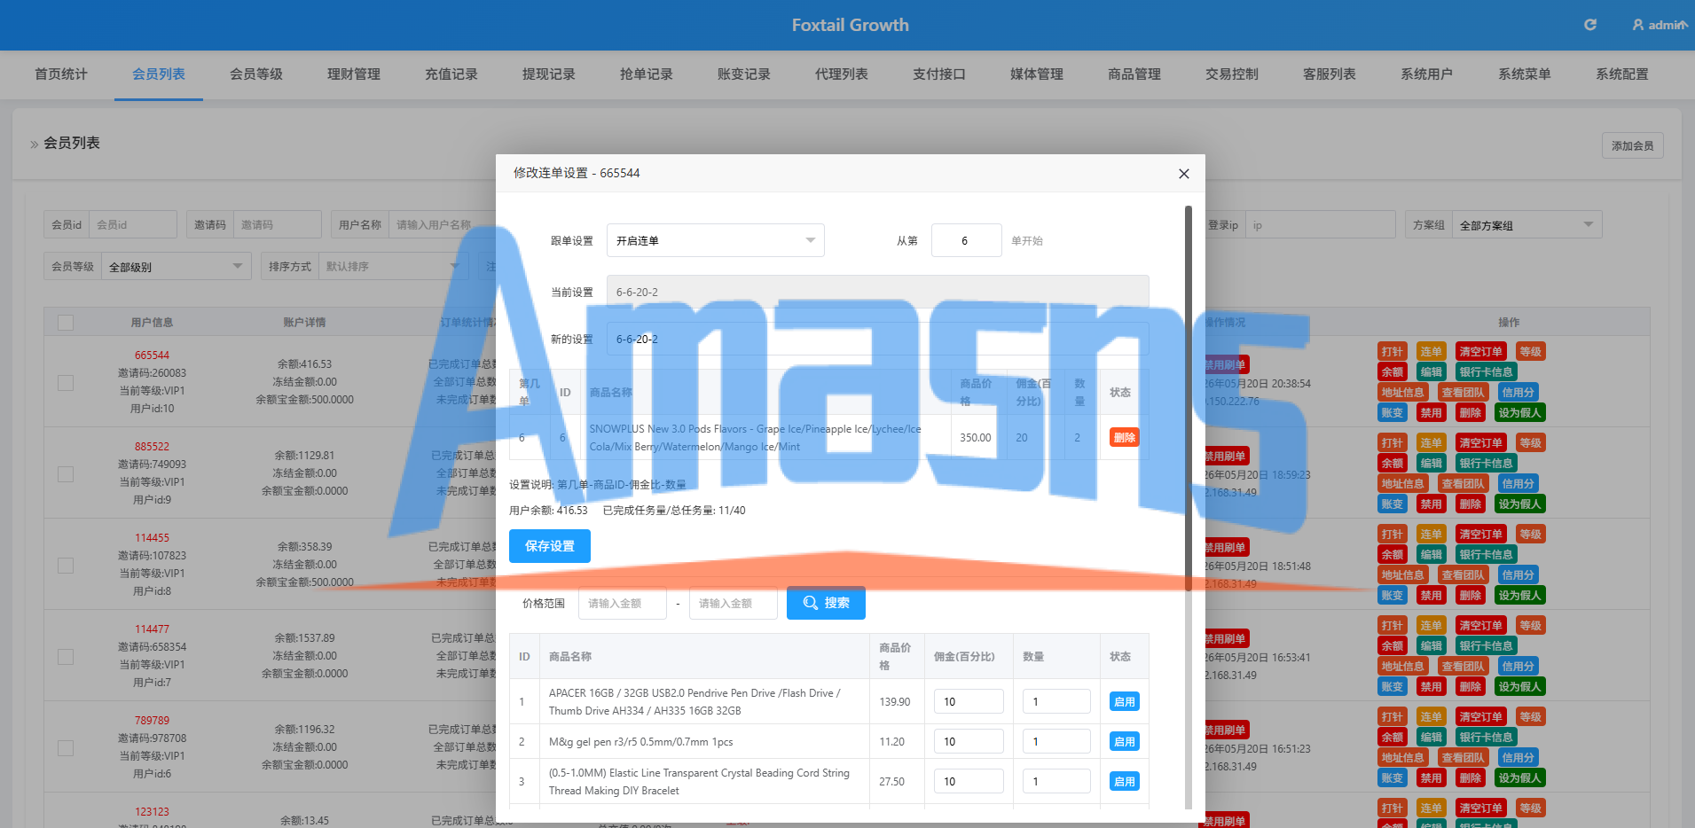This screenshot has height=828, width=1695.
Task: Focus the quantity field for the M&g gel pen
Action: 1056,741
